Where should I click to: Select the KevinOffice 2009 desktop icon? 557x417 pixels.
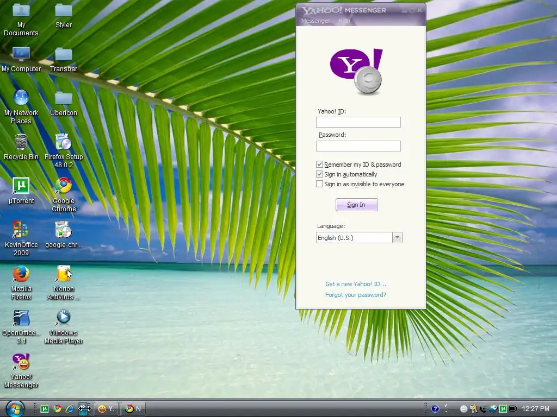[21, 238]
